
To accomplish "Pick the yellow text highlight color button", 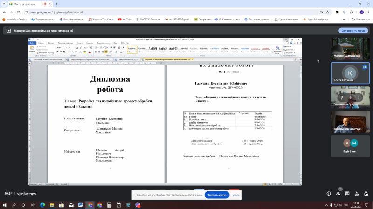I will click(x=85, y=52).
